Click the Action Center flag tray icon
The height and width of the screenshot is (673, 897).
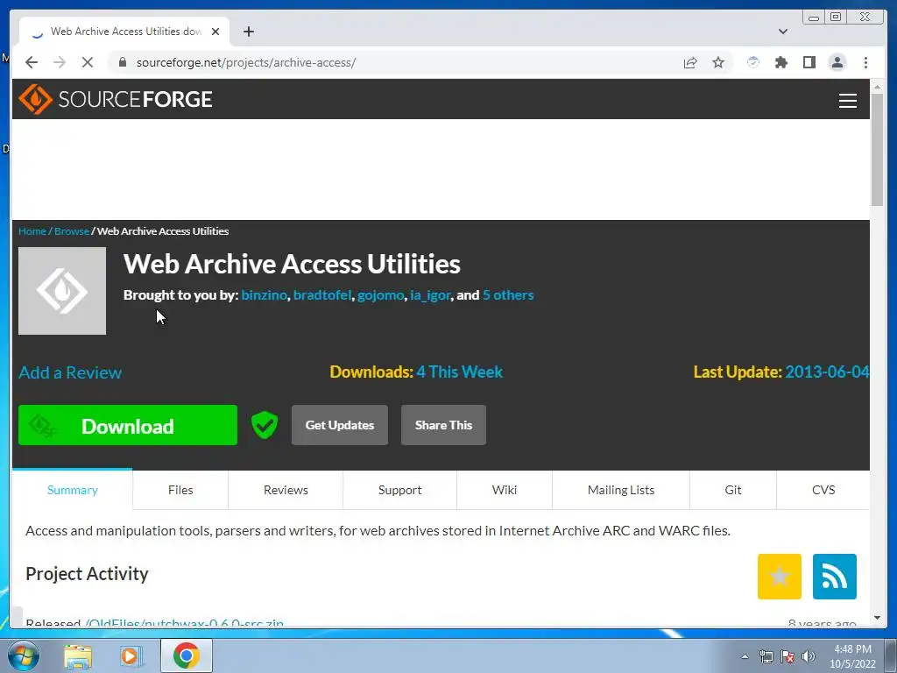click(x=788, y=656)
